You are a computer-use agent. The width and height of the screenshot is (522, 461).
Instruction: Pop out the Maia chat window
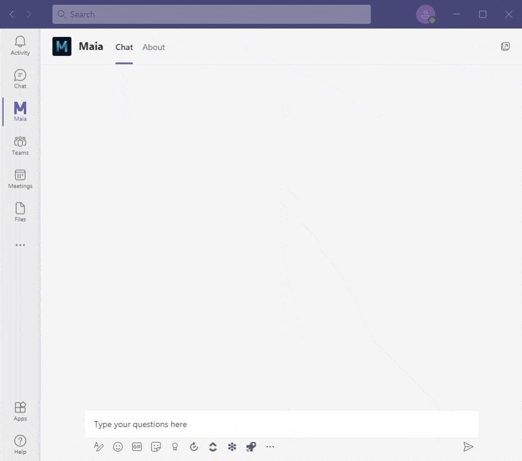click(505, 46)
